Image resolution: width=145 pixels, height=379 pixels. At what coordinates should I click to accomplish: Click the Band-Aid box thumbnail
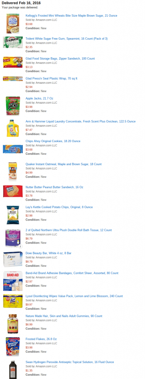click(13, 281)
